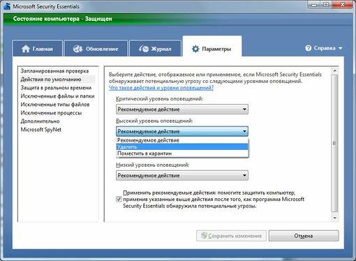Choose Поместить в карантин option
This screenshot has height=261, width=356.
pos(182,154)
